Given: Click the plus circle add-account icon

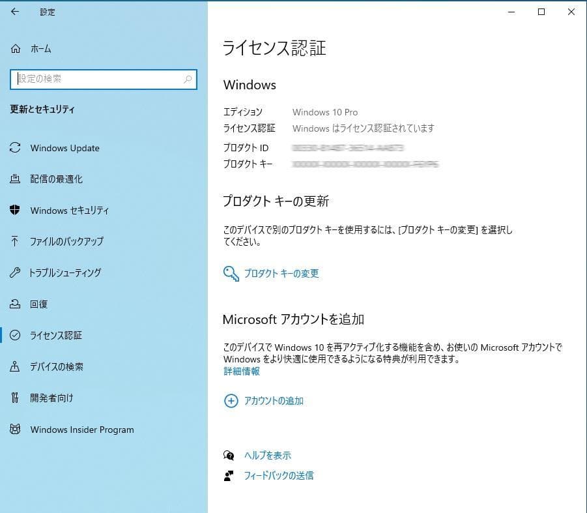Looking at the screenshot, I should 231,401.
